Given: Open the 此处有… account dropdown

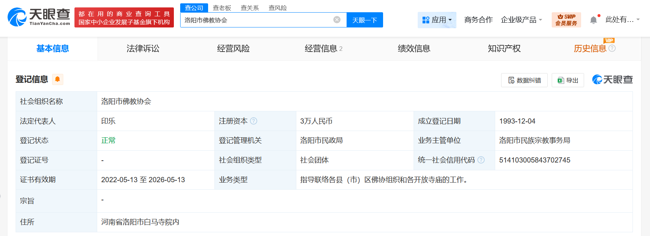Looking at the screenshot, I should 622,20.
